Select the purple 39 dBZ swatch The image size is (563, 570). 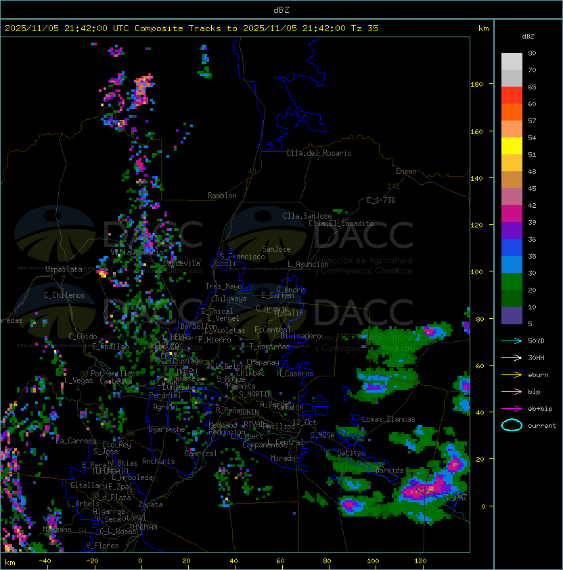(x=512, y=230)
